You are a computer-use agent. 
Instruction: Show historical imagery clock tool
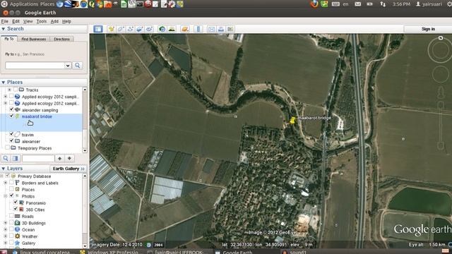[x=162, y=29]
